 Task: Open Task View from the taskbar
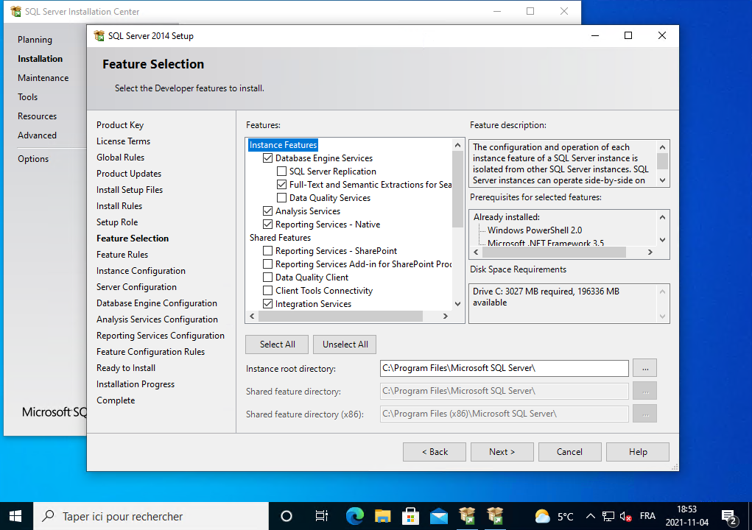click(321, 516)
